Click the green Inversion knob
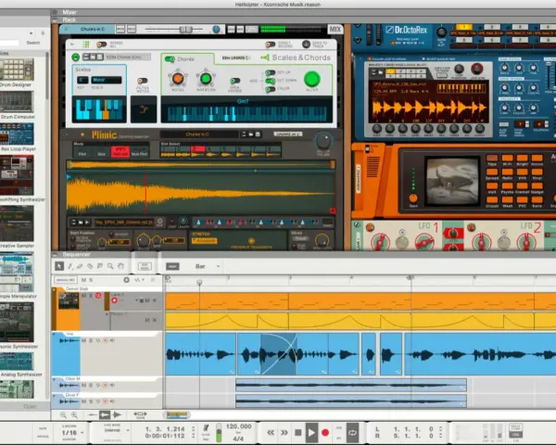Image resolution: width=556 pixels, height=445 pixels. (x=206, y=79)
